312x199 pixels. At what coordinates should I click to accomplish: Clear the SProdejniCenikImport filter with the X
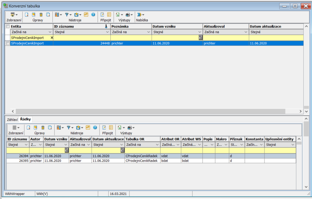click(x=51, y=38)
